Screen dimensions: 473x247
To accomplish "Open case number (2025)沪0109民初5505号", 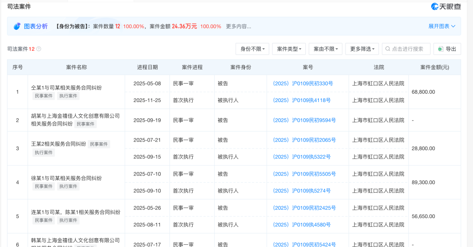I will click(x=304, y=174).
